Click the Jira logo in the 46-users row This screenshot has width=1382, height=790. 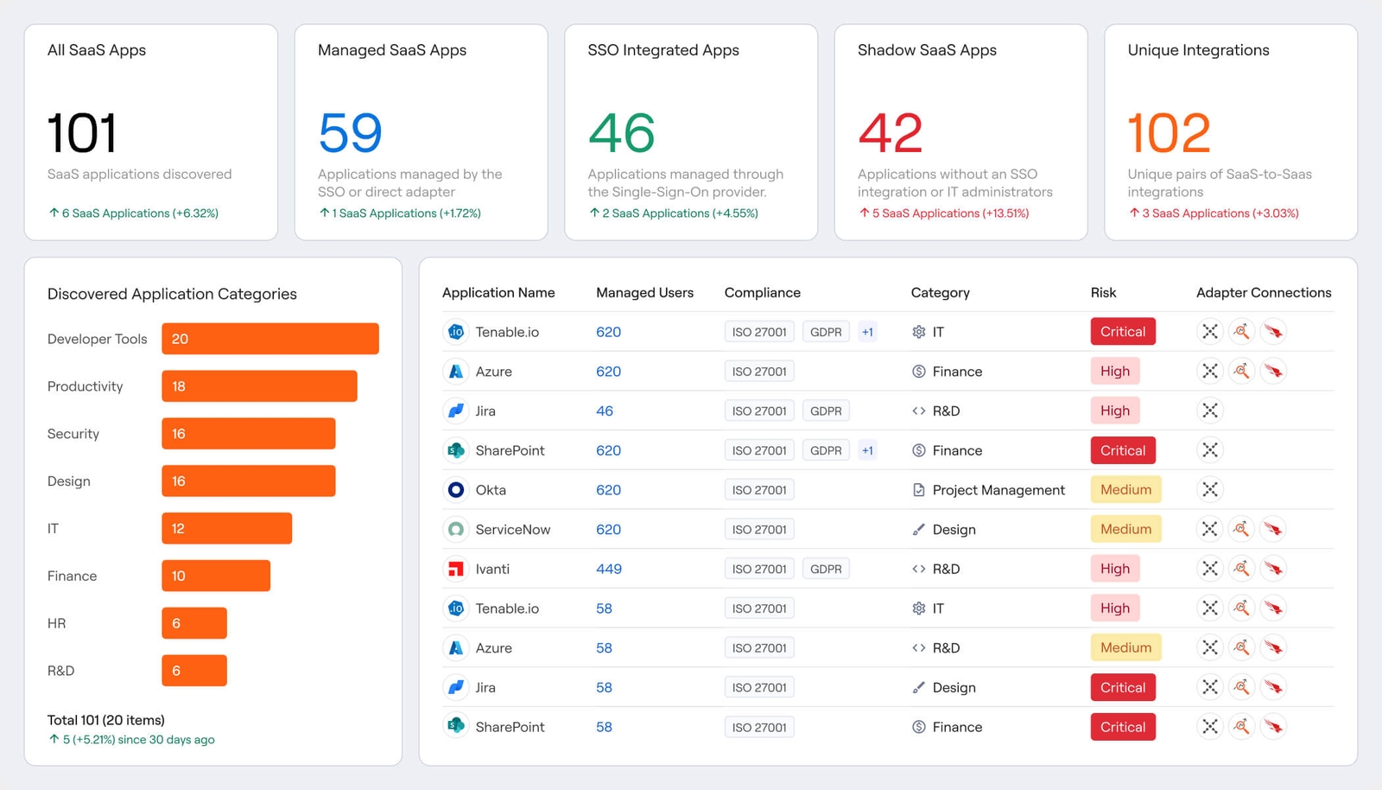(456, 411)
